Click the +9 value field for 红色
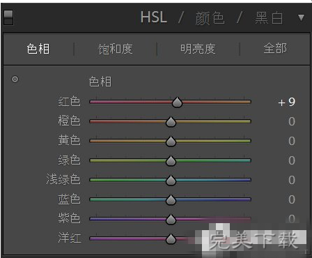 point(287,102)
